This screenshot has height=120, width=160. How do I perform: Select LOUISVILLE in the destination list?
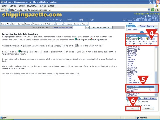(x=132, y=89)
